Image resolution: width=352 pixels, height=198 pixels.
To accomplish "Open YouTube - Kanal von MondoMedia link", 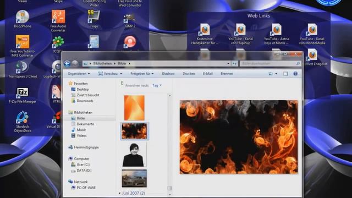I will pyautogui.click(x=312, y=34).
